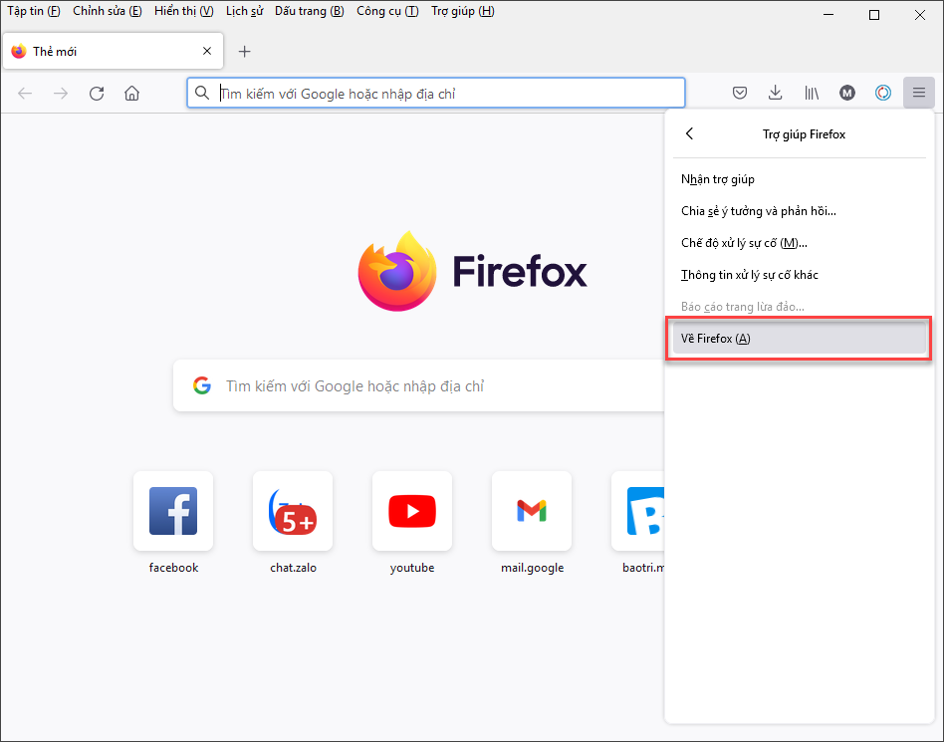Reload the current page
Image resolution: width=944 pixels, height=742 pixels.
pyautogui.click(x=97, y=94)
